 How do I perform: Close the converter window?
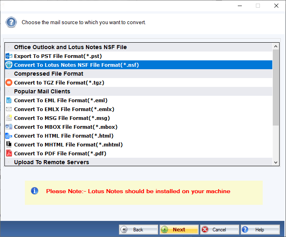click(x=276, y=6)
